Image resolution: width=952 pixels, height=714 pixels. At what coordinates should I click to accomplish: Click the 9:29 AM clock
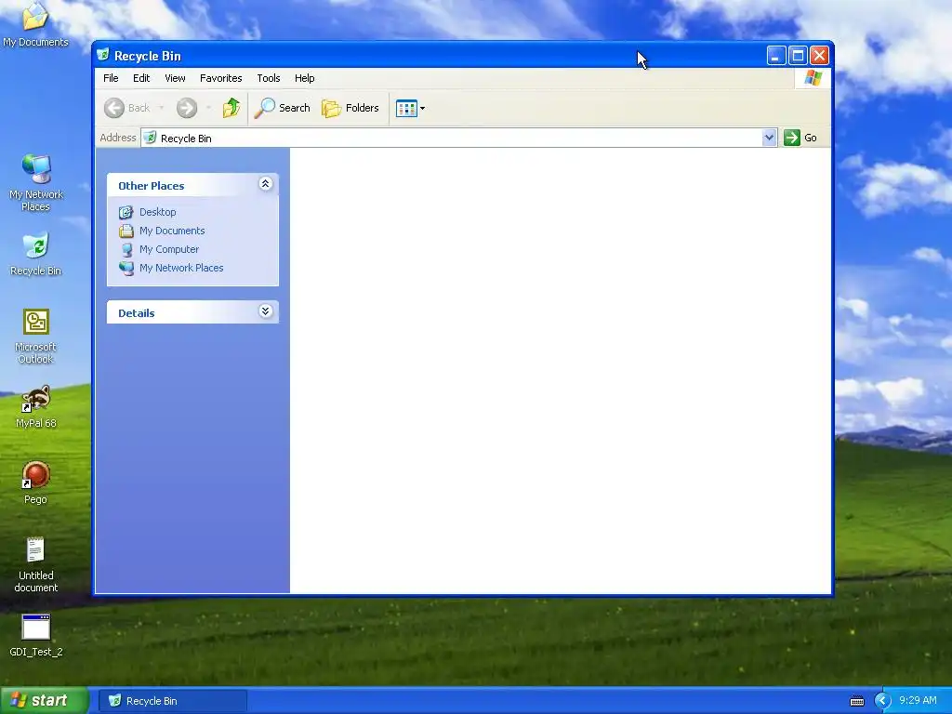(x=918, y=701)
